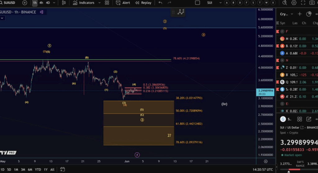The width and height of the screenshot is (318, 173).
Task: Sort the watchlist by the Syn column
Action: coord(283,23)
